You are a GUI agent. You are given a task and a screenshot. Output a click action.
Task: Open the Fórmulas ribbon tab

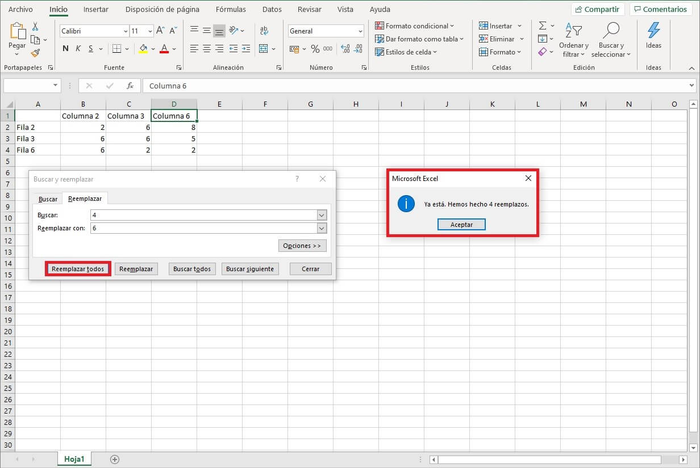pos(231,10)
